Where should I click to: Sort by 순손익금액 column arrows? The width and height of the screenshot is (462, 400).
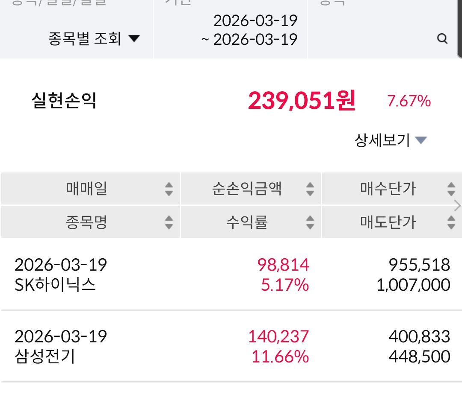pyautogui.click(x=310, y=189)
